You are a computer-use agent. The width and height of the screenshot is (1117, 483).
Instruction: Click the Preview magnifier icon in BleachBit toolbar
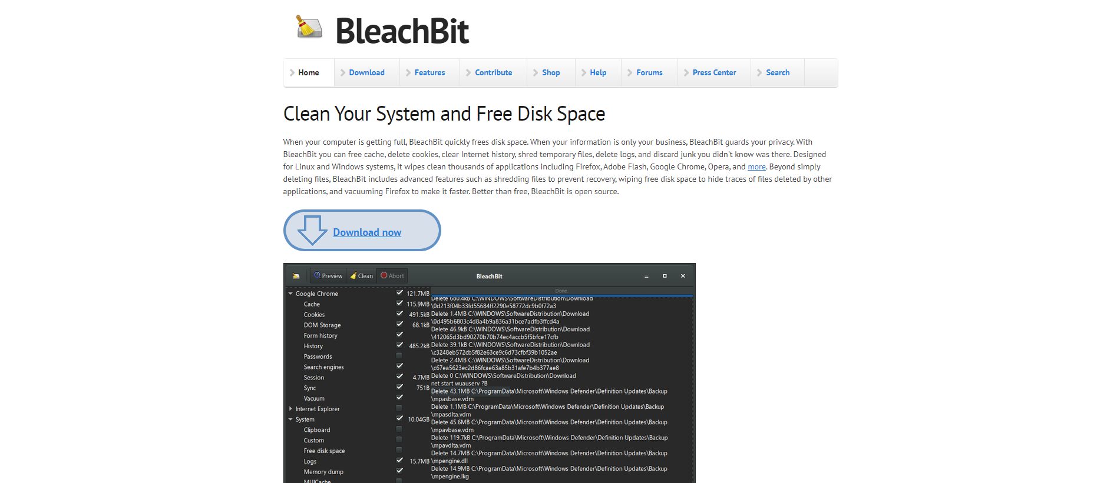317,275
